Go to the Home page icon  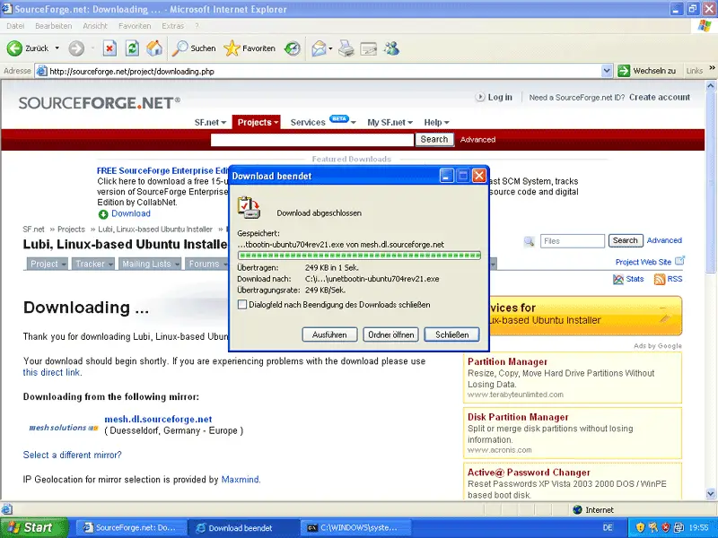[154, 48]
